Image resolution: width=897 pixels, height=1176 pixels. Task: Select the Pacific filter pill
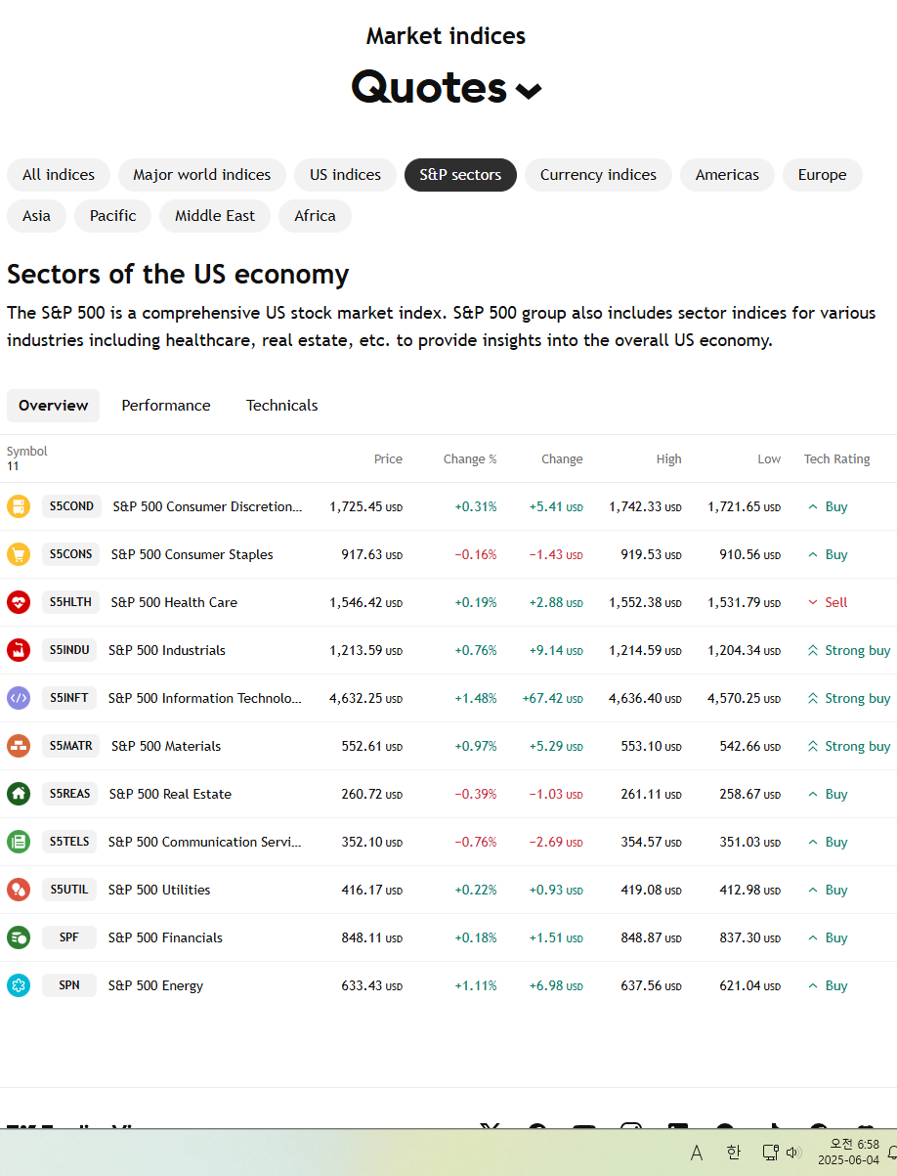pyautogui.click(x=113, y=216)
